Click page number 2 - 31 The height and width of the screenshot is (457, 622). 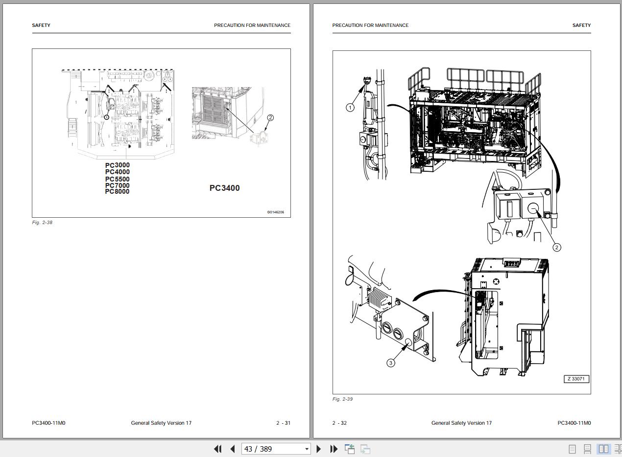(283, 423)
